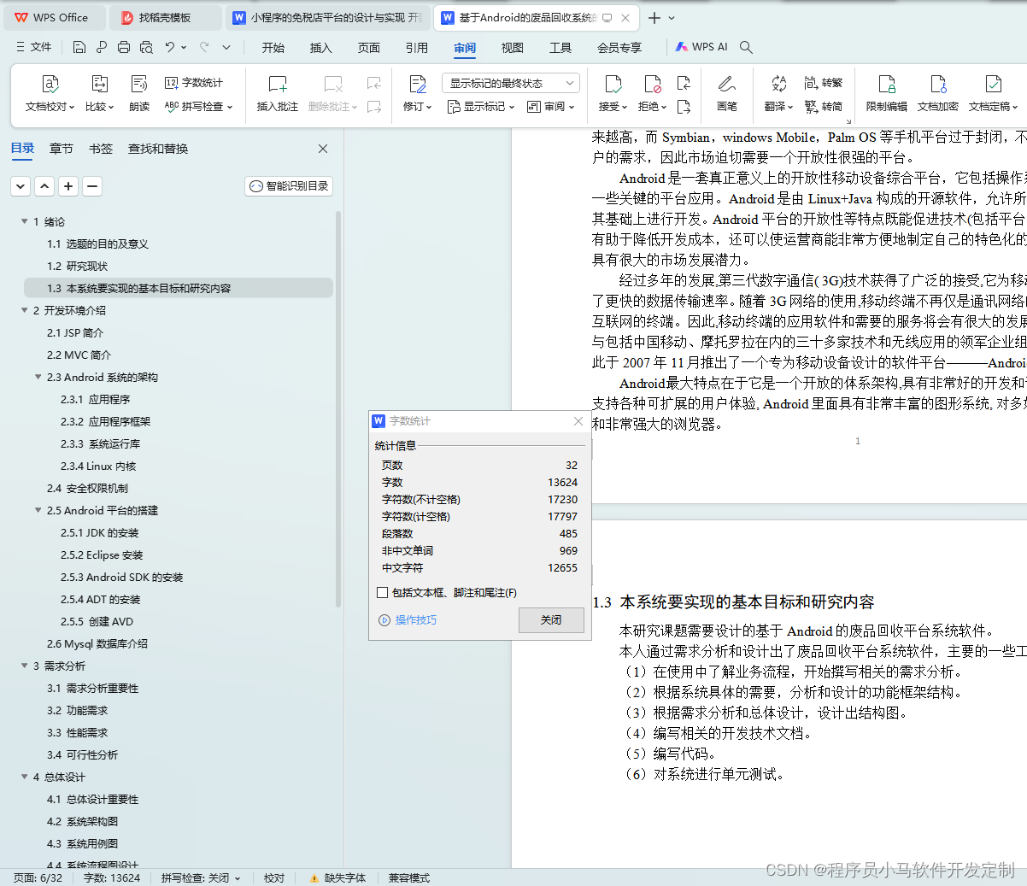Viewport: 1027px width, 886px height.
Task: Click the 智能识别目录 button
Action: tap(289, 185)
